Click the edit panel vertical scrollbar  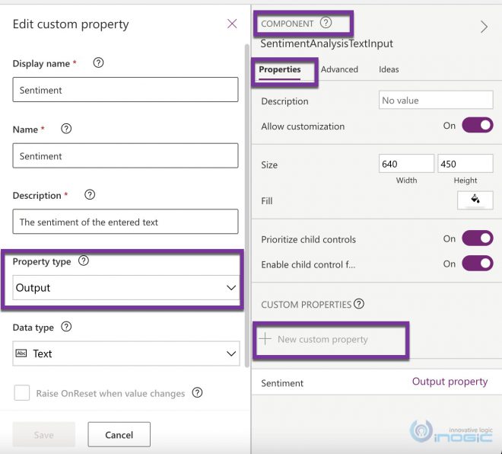tap(247, 205)
